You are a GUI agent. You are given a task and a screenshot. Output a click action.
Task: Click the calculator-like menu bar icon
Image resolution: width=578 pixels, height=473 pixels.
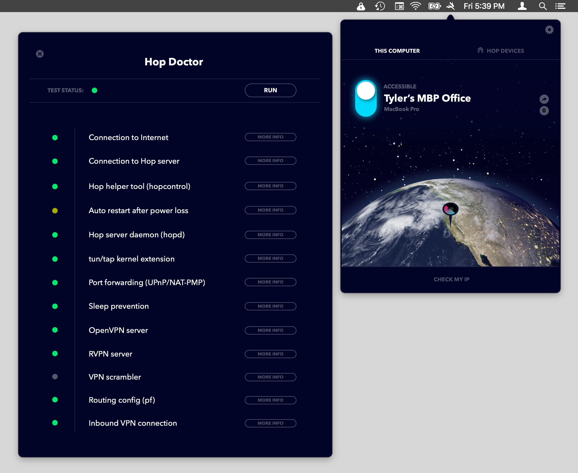coord(399,6)
